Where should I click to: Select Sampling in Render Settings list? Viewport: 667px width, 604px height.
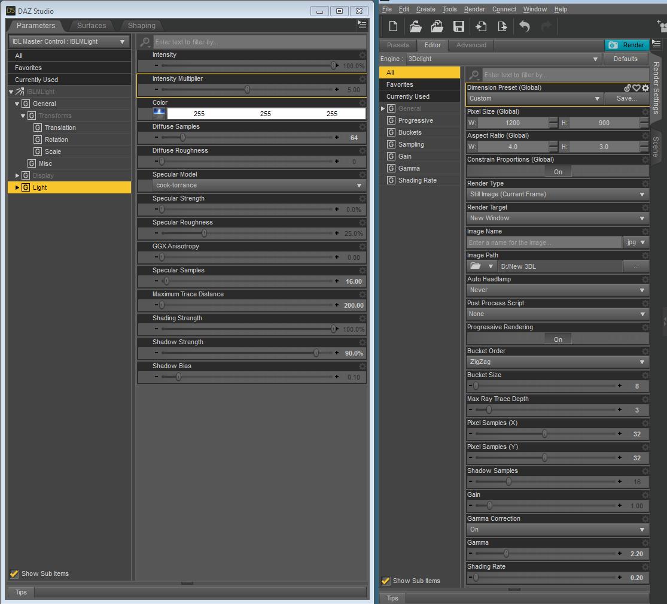411,144
